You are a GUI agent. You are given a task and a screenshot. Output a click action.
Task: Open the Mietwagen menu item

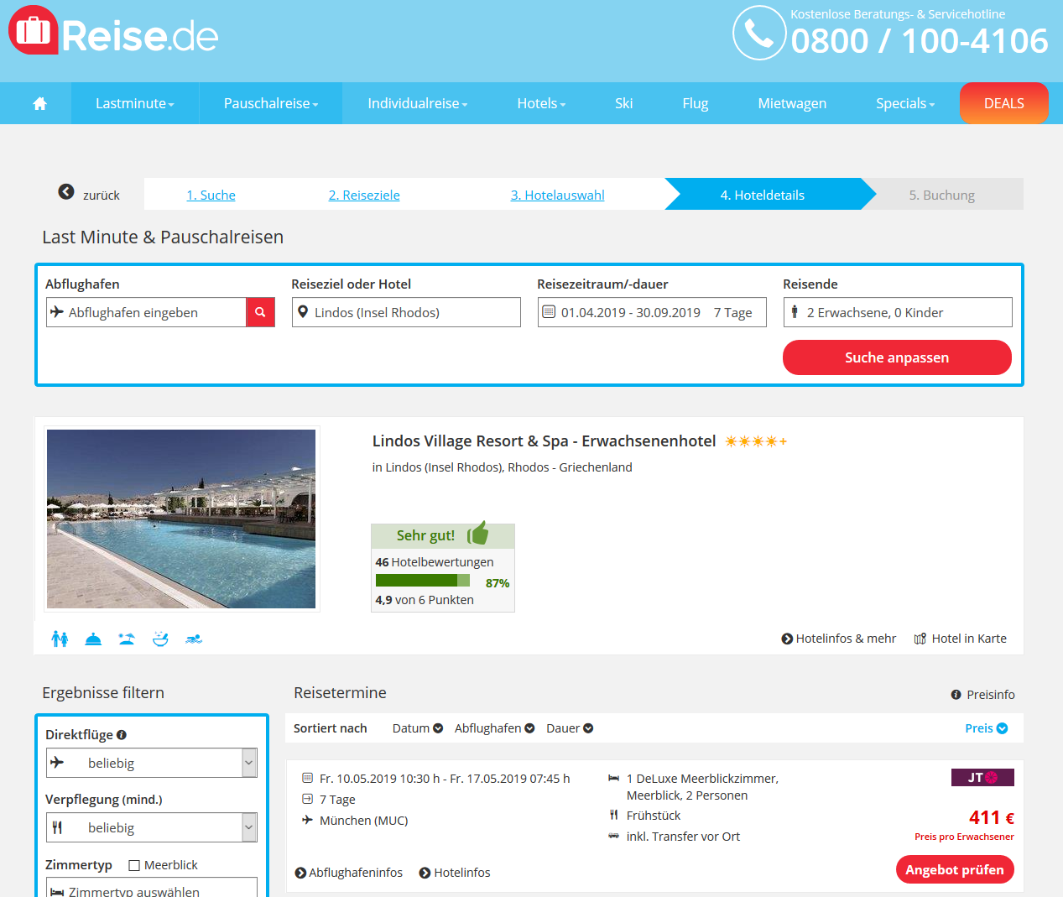[792, 103]
